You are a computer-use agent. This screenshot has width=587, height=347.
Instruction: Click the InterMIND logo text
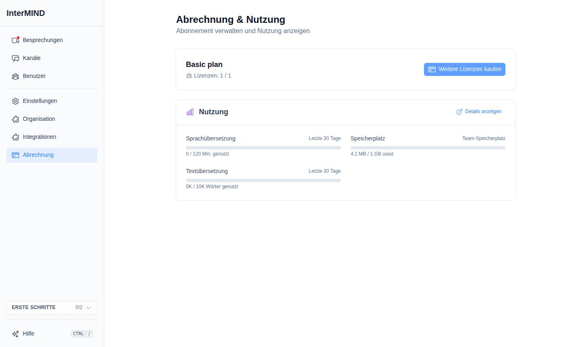(26, 13)
